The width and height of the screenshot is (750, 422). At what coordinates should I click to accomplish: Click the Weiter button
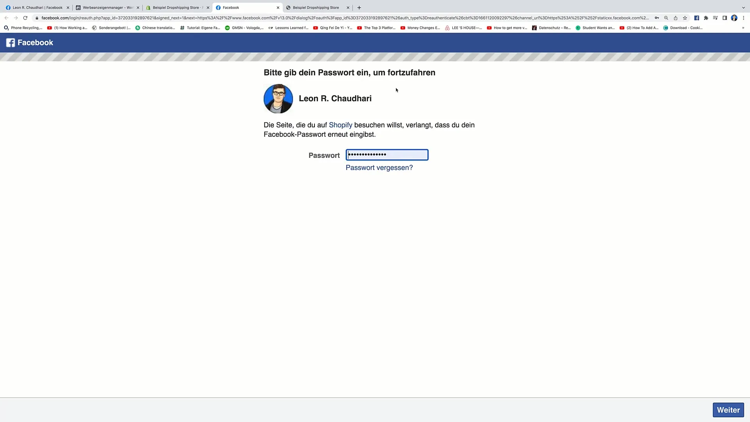coord(728,410)
